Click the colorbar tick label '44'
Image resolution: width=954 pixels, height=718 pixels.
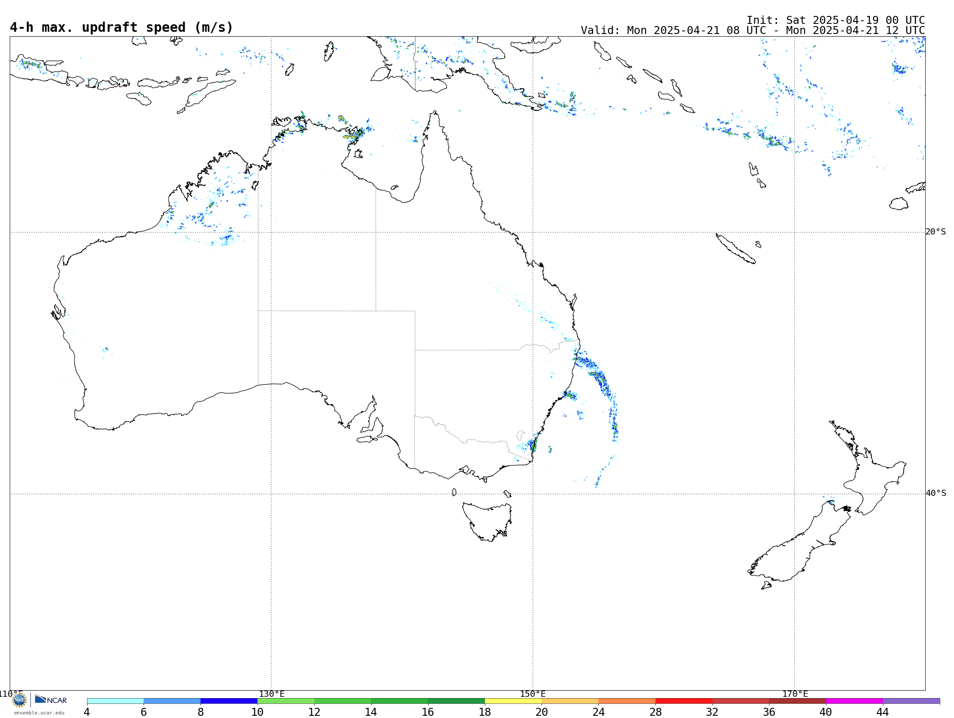[x=883, y=712]
